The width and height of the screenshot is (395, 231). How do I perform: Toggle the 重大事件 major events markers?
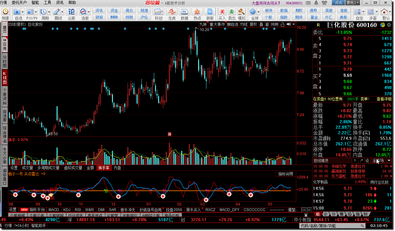(217, 24)
